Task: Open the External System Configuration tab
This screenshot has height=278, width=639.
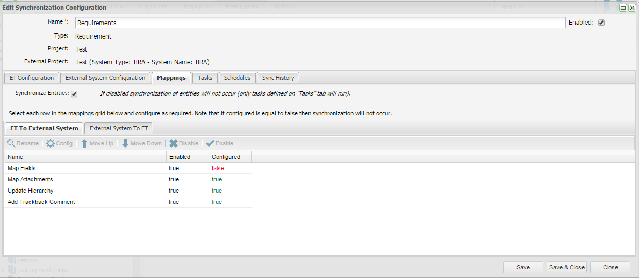Action: click(105, 78)
